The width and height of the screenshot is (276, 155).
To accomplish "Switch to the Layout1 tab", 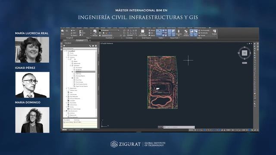I will pyautogui.click(x=71, y=130).
